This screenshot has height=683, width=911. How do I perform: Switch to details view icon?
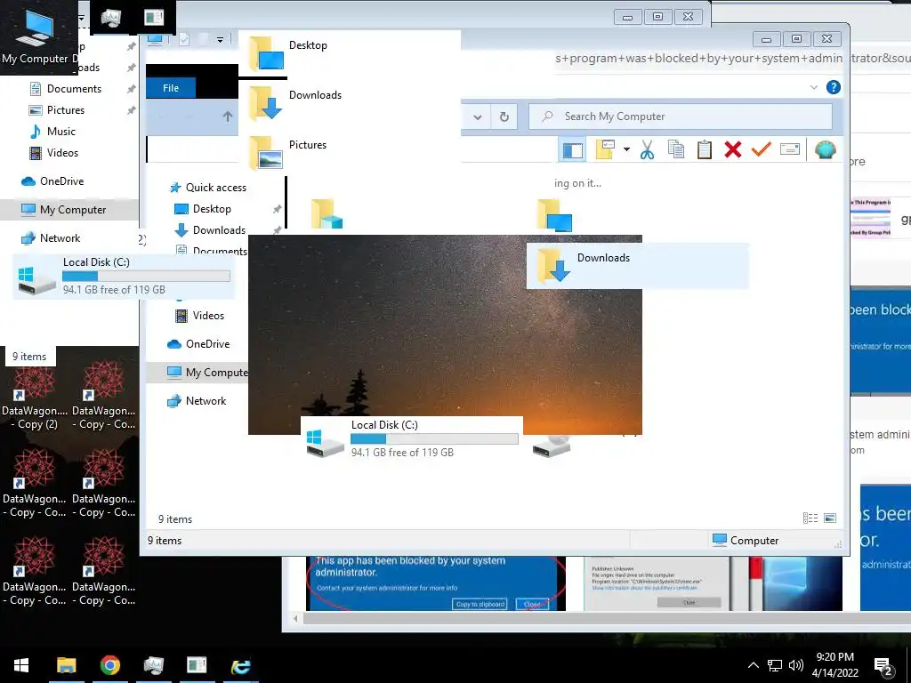tap(810, 518)
